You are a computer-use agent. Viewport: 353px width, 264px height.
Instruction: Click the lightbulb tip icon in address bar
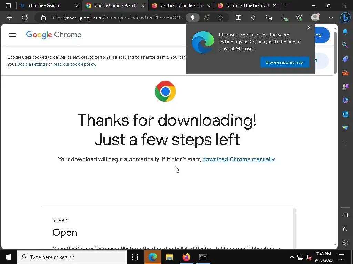(193, 18)
